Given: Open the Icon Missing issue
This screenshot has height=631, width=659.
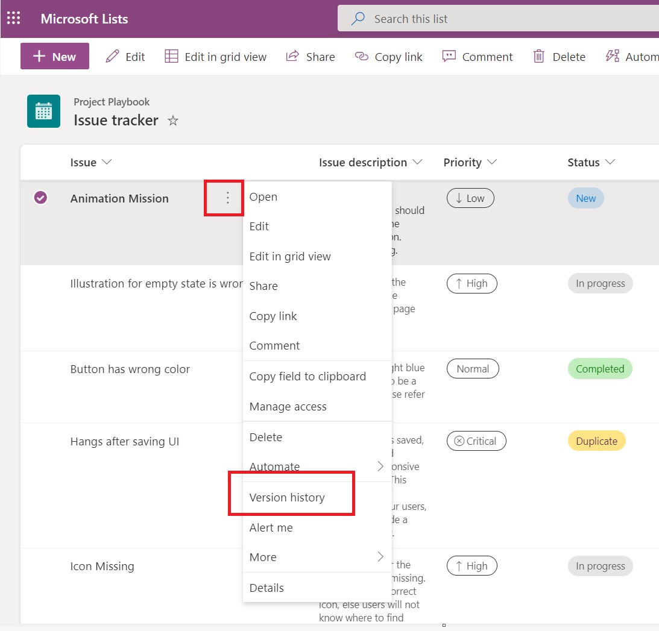Looking at the screenshot, I should point(102,567).
